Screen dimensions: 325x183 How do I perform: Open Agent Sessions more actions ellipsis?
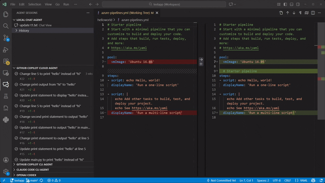88,13
